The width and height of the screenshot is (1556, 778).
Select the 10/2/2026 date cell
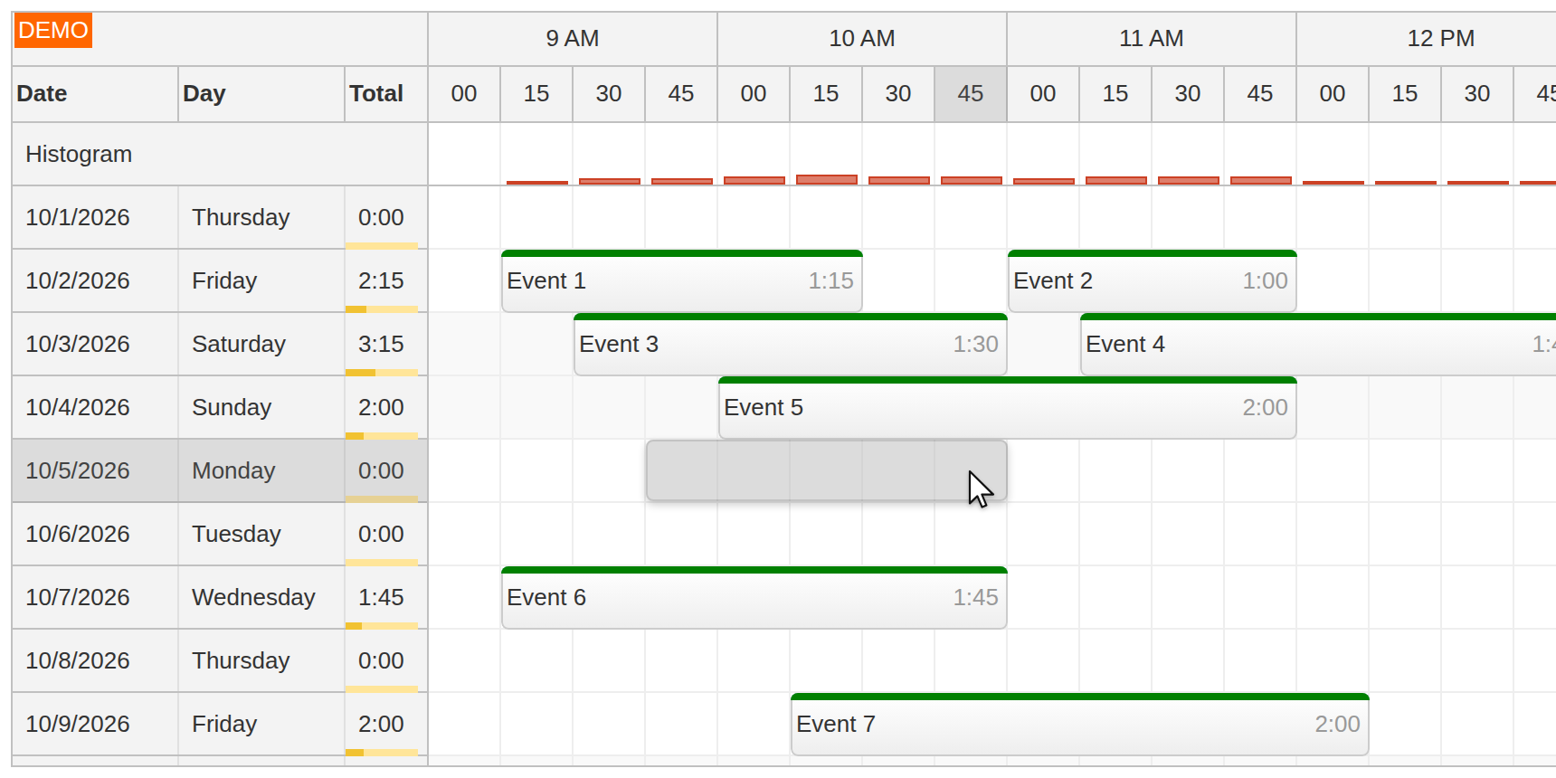pyautogui.click(x=95, y=280)
